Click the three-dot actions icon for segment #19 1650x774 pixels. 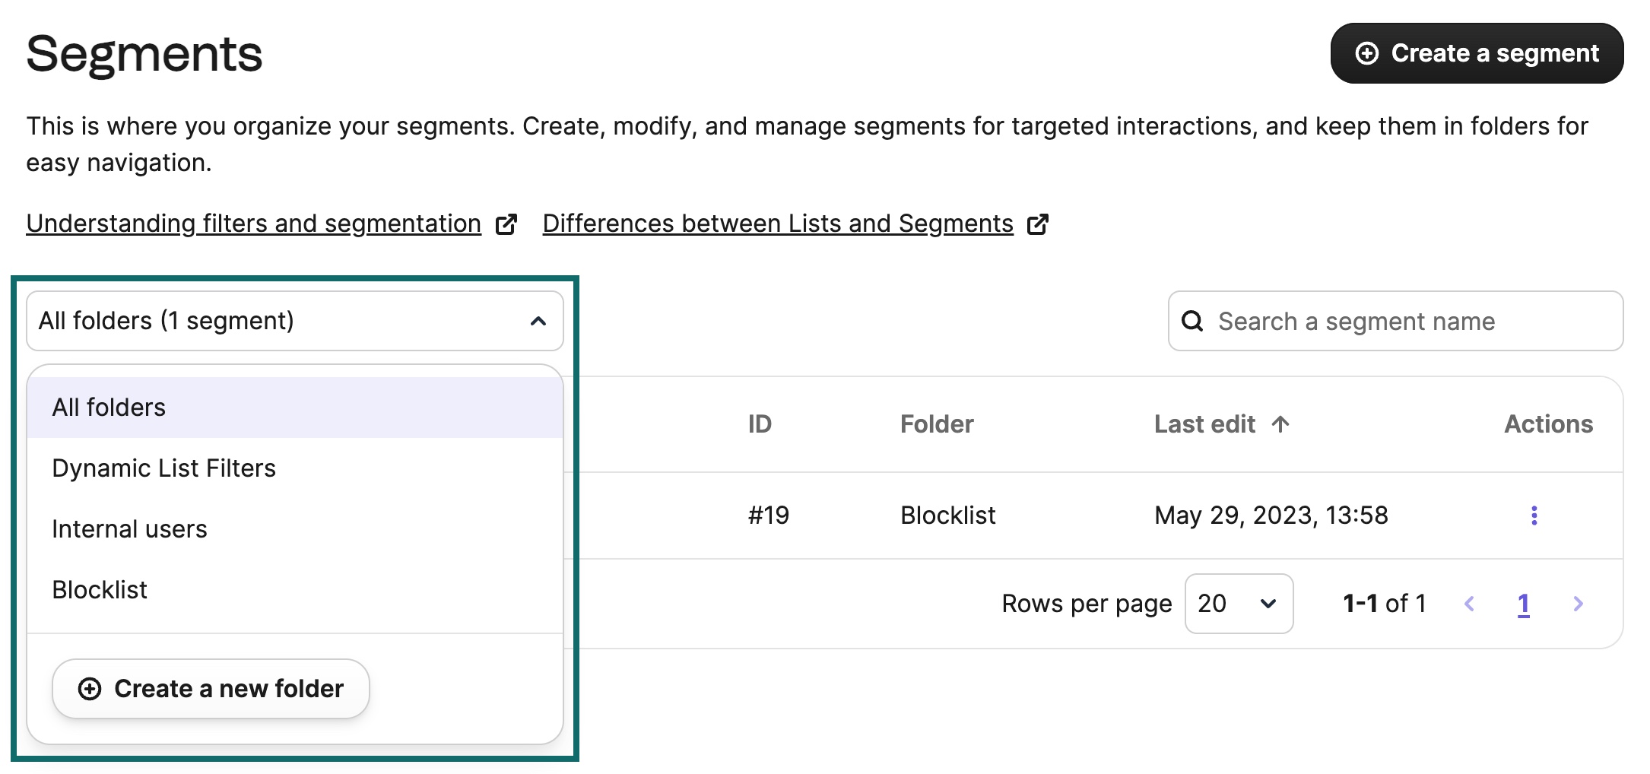click(x=1534, y=515)
